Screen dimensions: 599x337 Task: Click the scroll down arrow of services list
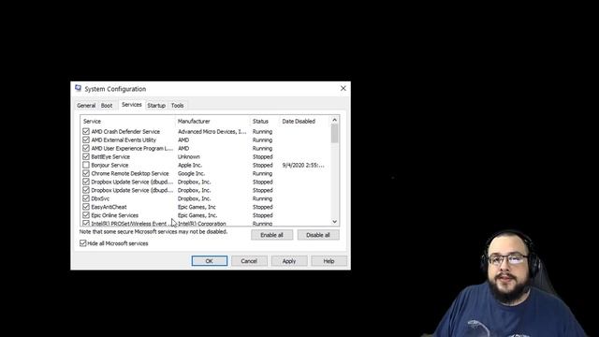[x=335, y=222]
